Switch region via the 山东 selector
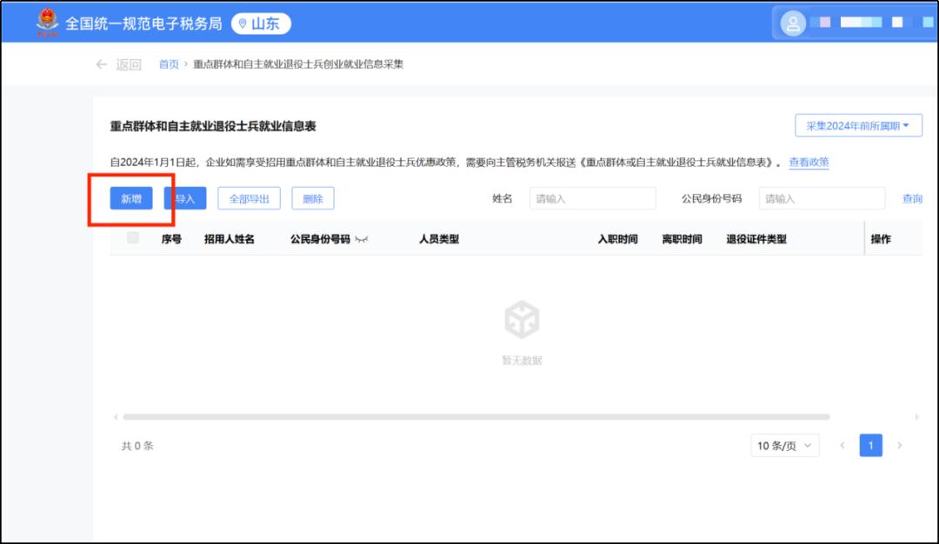The height and width of the screenshot is (544, 939). click(262, 24)
